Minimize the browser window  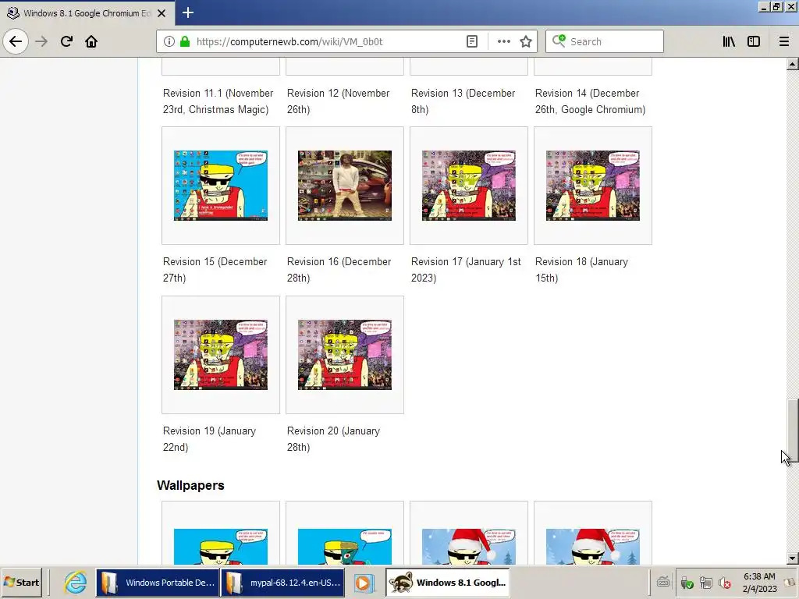pyautogui.click(x=763, y=6)
